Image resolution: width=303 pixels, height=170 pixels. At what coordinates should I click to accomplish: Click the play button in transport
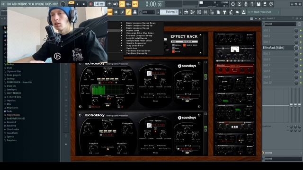pos(78,4)
